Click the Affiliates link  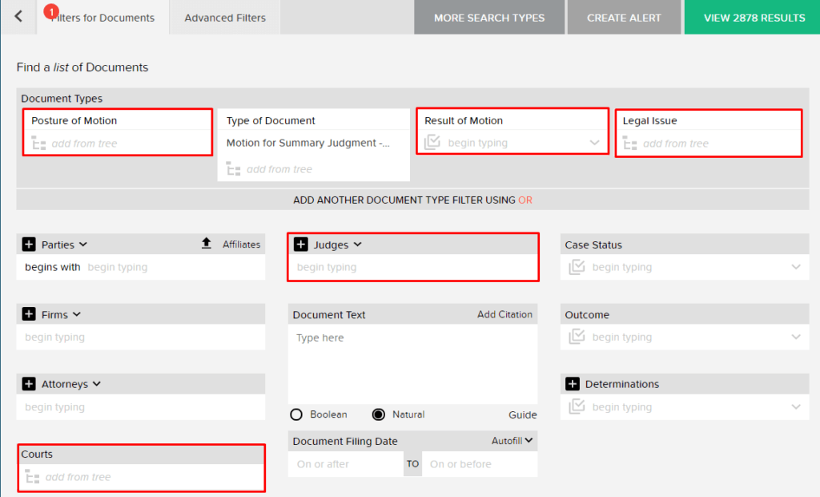241,244
